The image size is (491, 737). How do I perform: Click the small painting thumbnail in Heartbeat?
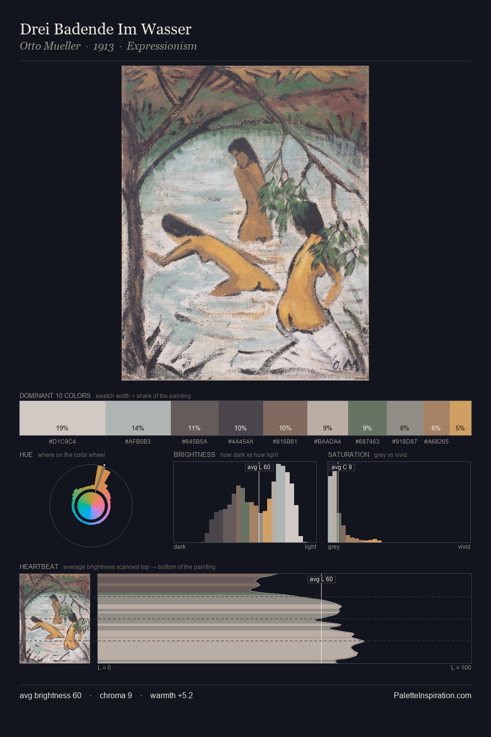(55, 619)
